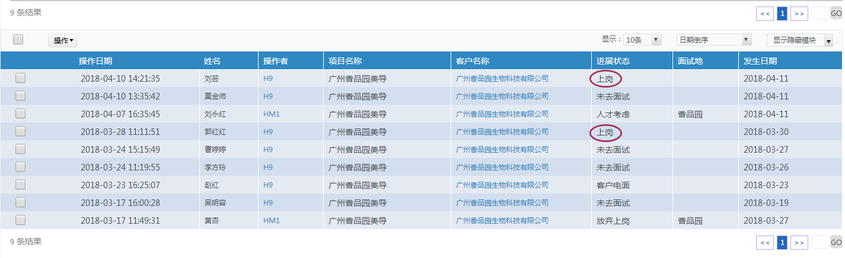The height and width of the screenshot is (258, 845).
Task: Click the 面试地 column header
Action: [x=690, y=61]
